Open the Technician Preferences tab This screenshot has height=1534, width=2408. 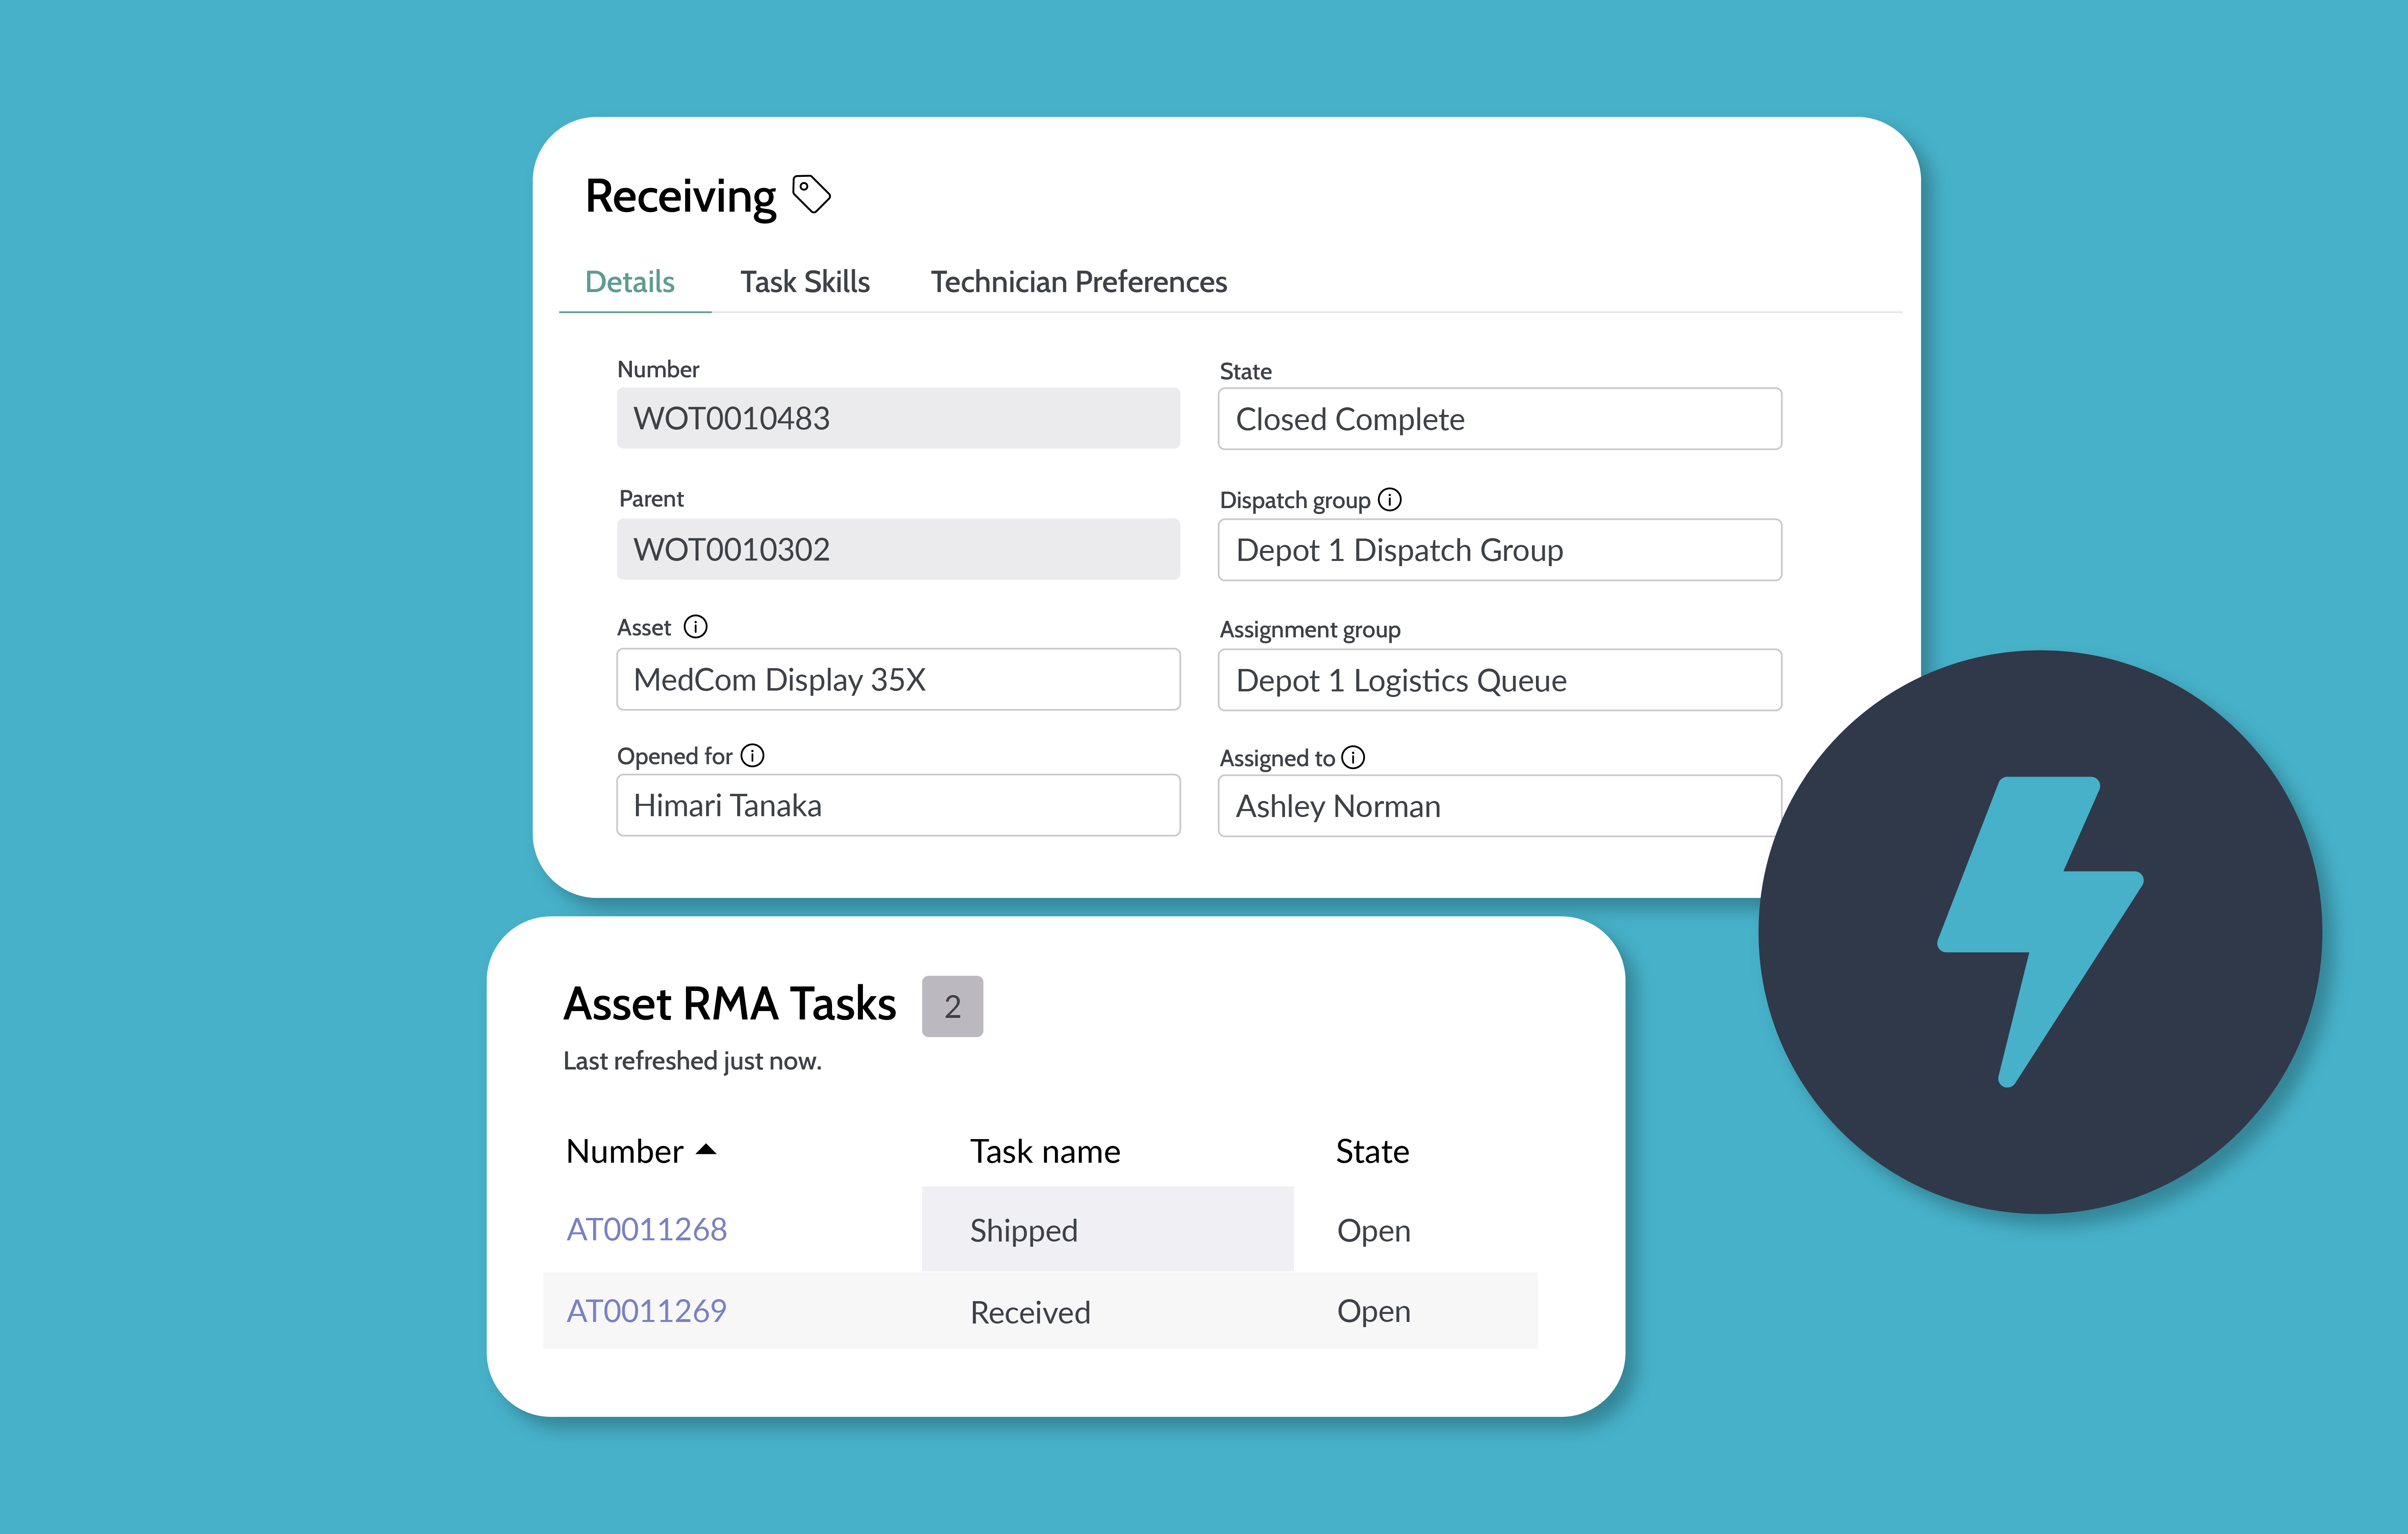pyautogui.click(x=1078, y=282)
